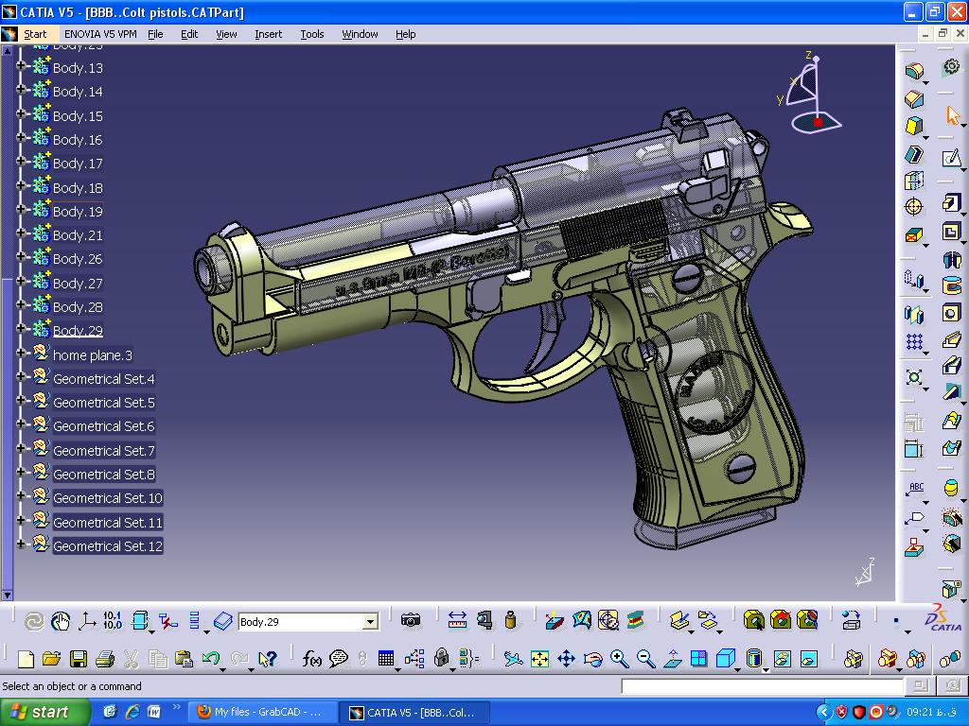Create Multi-View layout

[699, 659]
